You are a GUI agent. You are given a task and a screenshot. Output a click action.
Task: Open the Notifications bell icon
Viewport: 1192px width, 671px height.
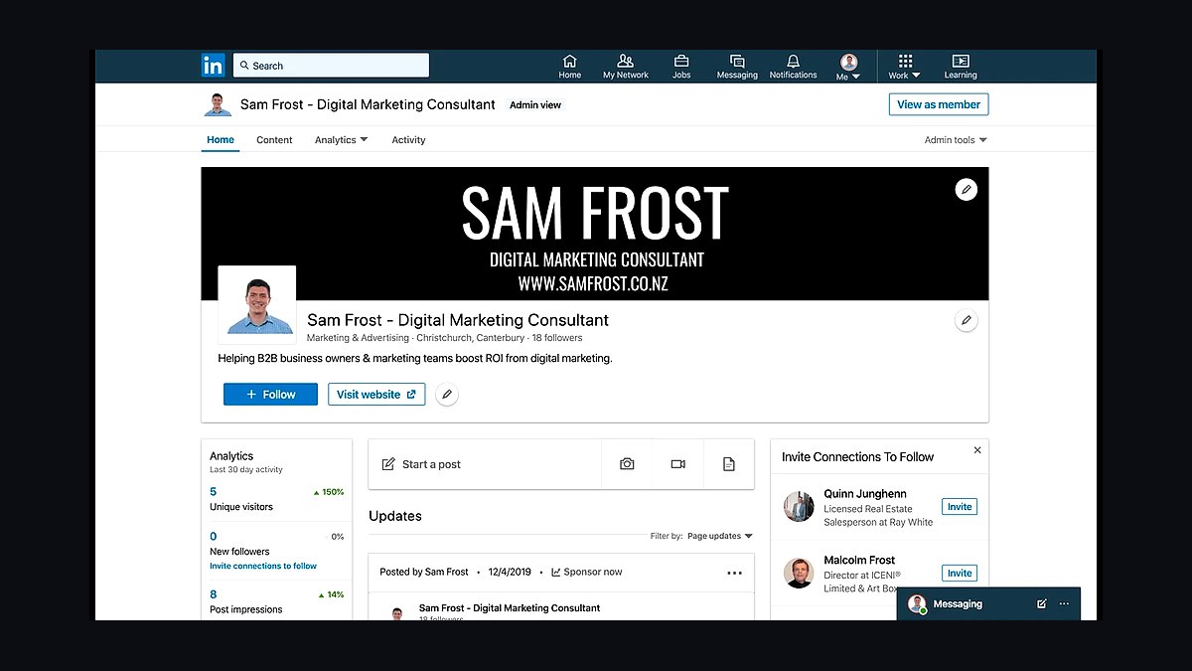click(x=793, y=67)
